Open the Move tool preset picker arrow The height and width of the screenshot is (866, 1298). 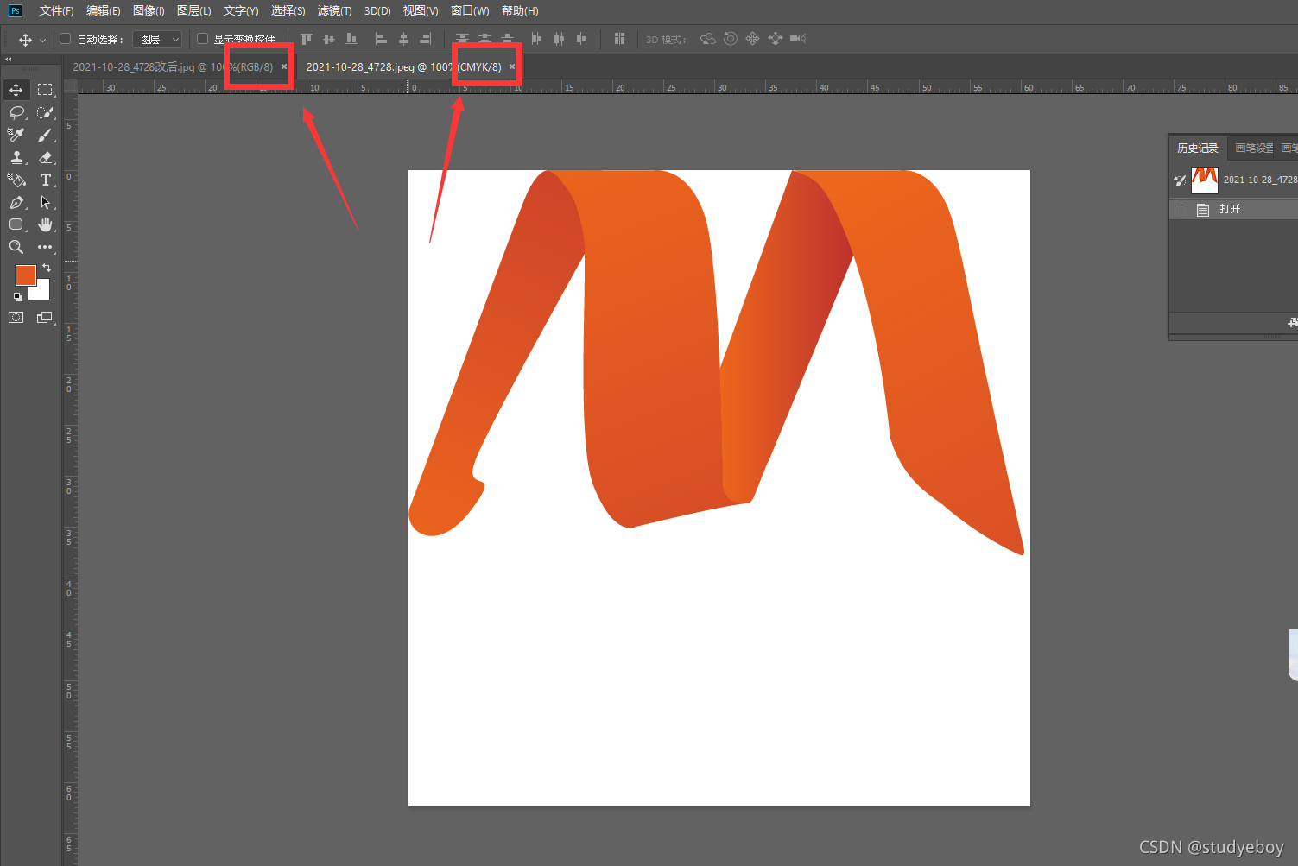click(x=42, y=40)
